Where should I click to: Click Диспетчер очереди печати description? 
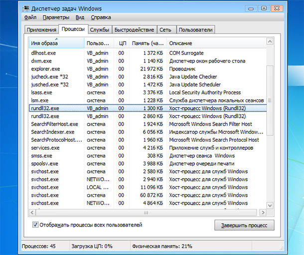coord(202,164)
